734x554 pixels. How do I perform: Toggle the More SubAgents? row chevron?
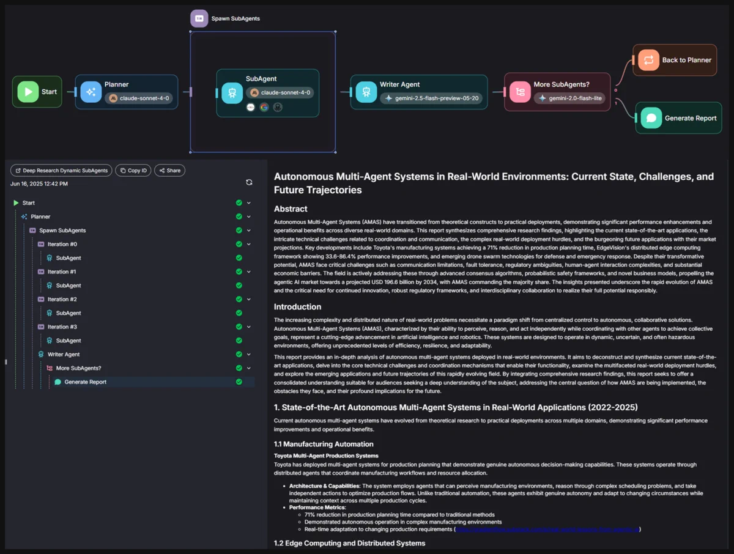coord(249,368)
